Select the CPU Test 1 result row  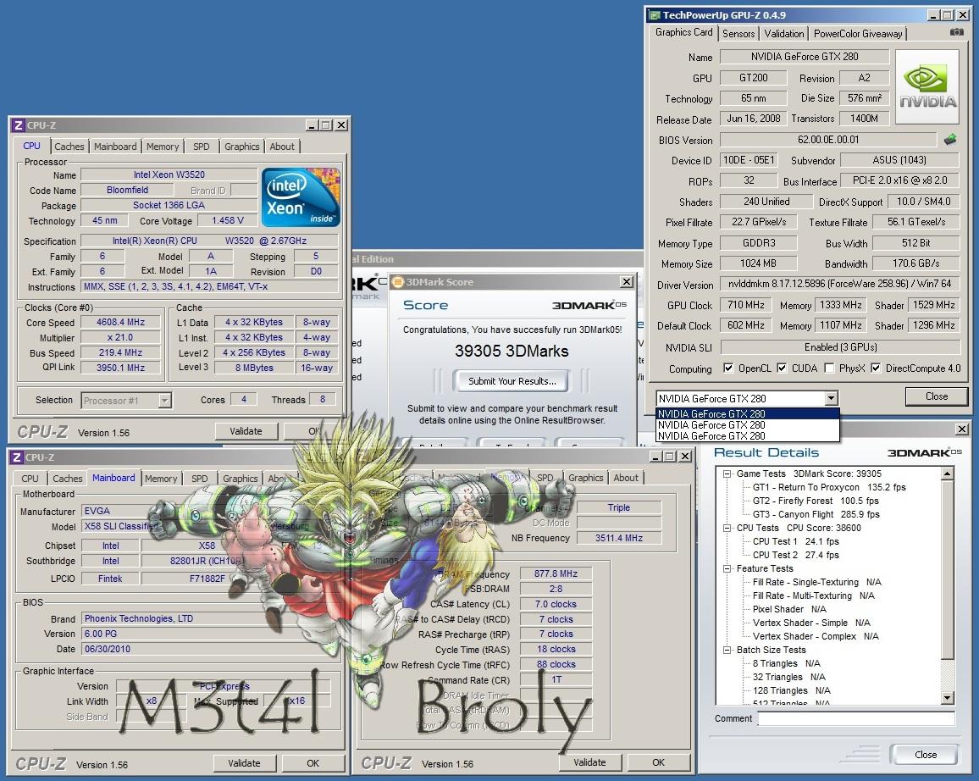[x=795, y=541]
